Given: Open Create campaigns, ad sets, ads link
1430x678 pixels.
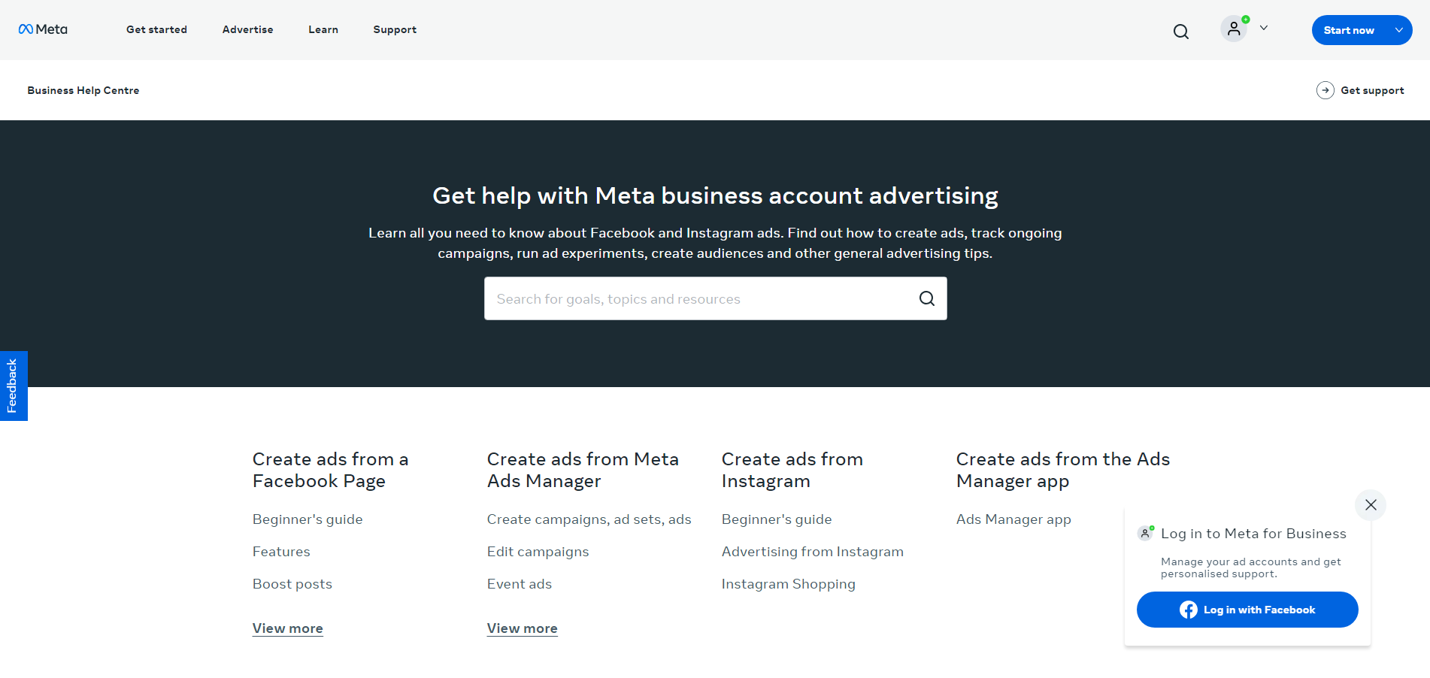Looking at the screenshot, I should (589, 519).
